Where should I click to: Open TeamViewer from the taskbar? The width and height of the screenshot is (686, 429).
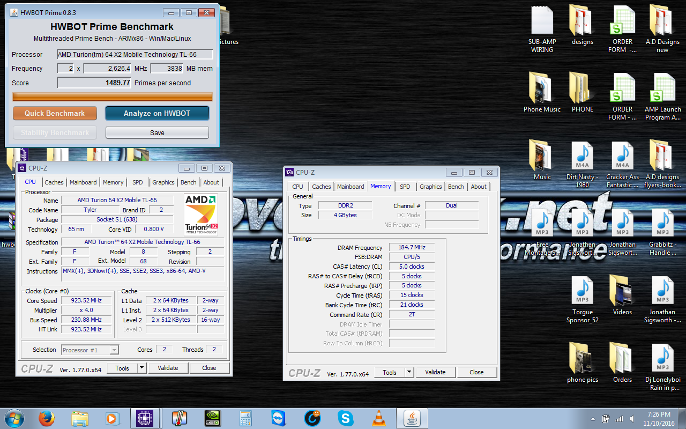(279, 418)
